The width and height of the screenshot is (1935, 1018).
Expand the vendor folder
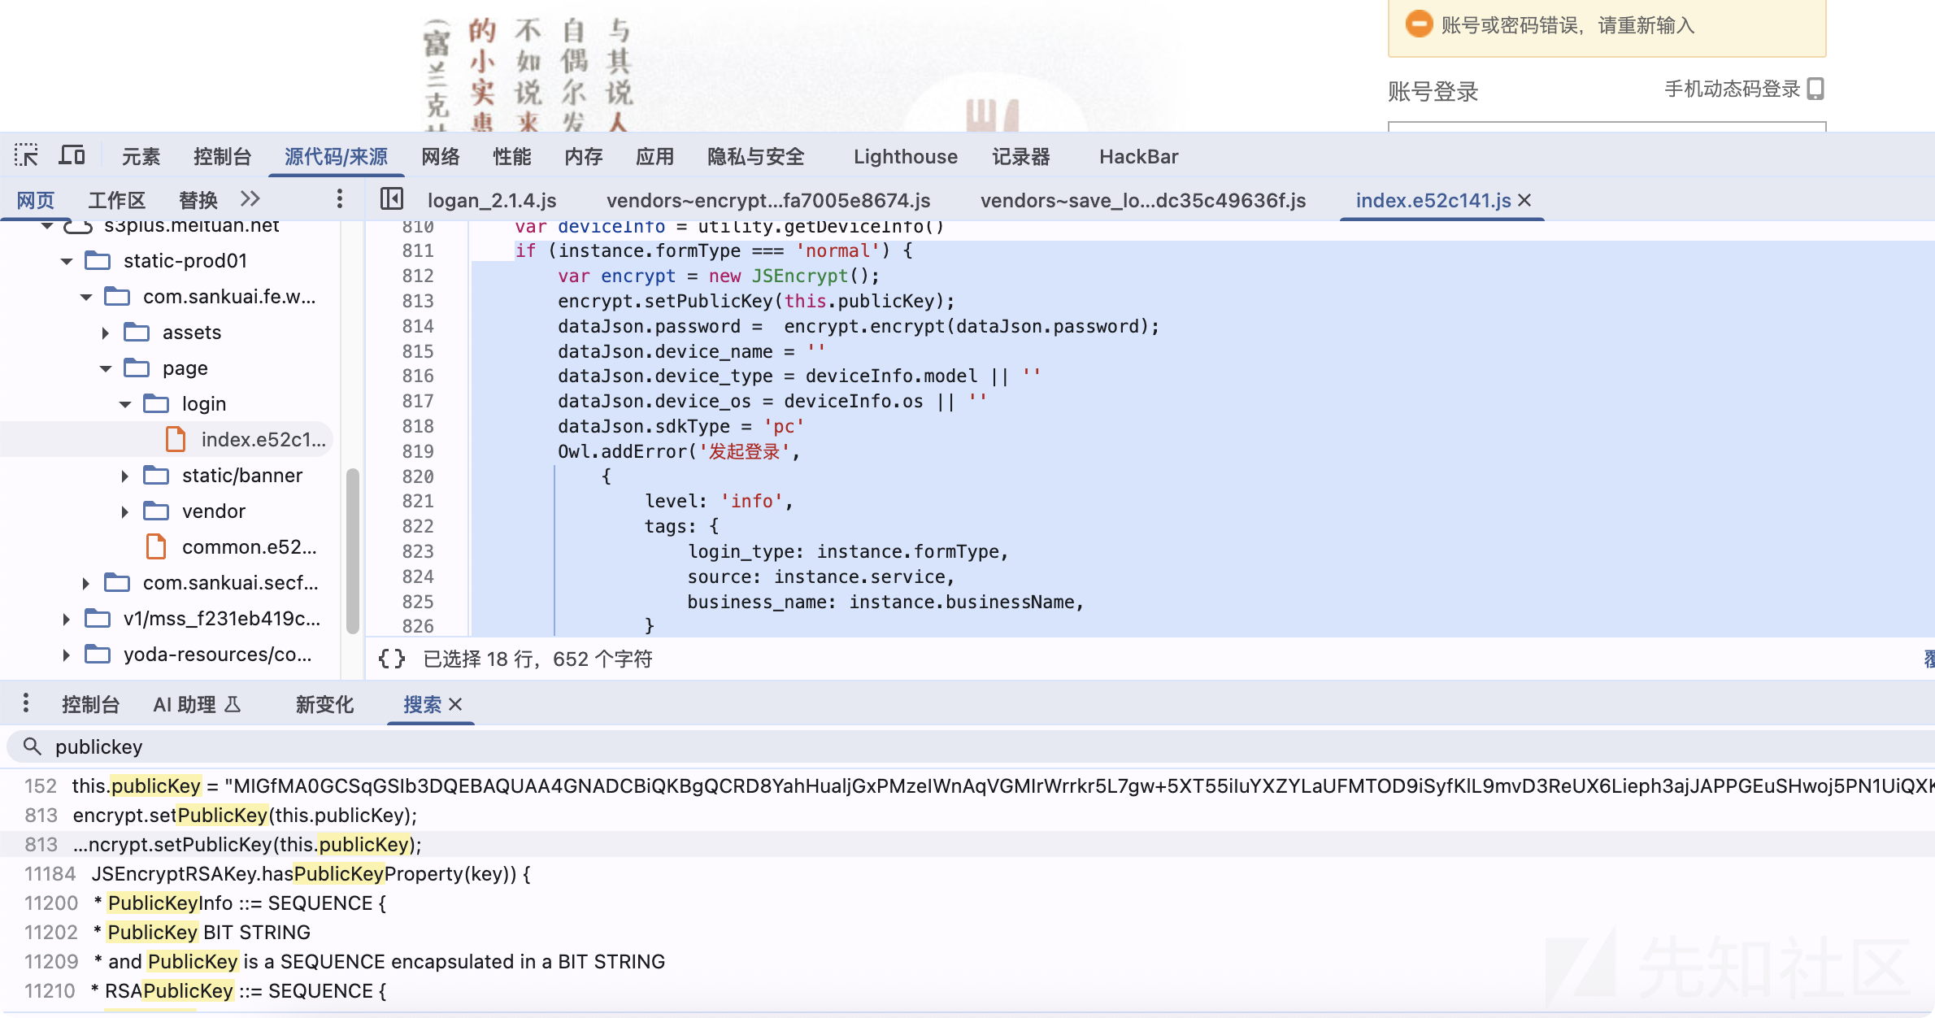pos(125,511)
